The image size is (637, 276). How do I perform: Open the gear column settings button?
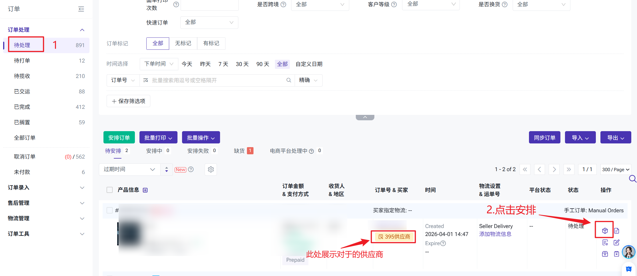click(x=211, y=169)
